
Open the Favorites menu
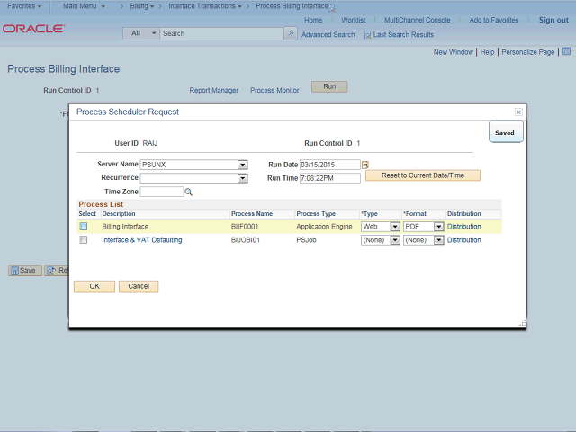click(25, 6)
